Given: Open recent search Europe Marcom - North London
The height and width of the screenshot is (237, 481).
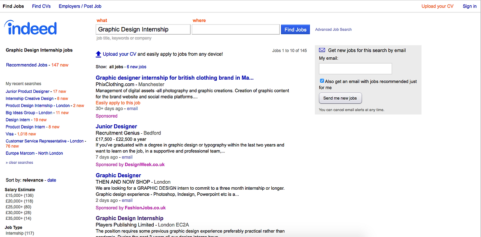Looking at the screenshot, I should (34, 153).
